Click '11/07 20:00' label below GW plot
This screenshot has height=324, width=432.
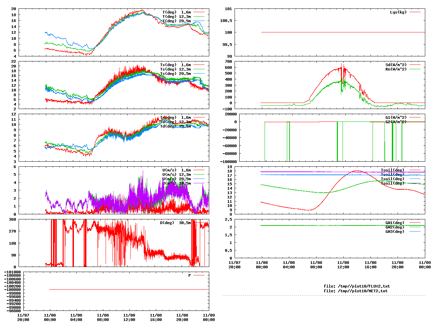coord(235,265)
